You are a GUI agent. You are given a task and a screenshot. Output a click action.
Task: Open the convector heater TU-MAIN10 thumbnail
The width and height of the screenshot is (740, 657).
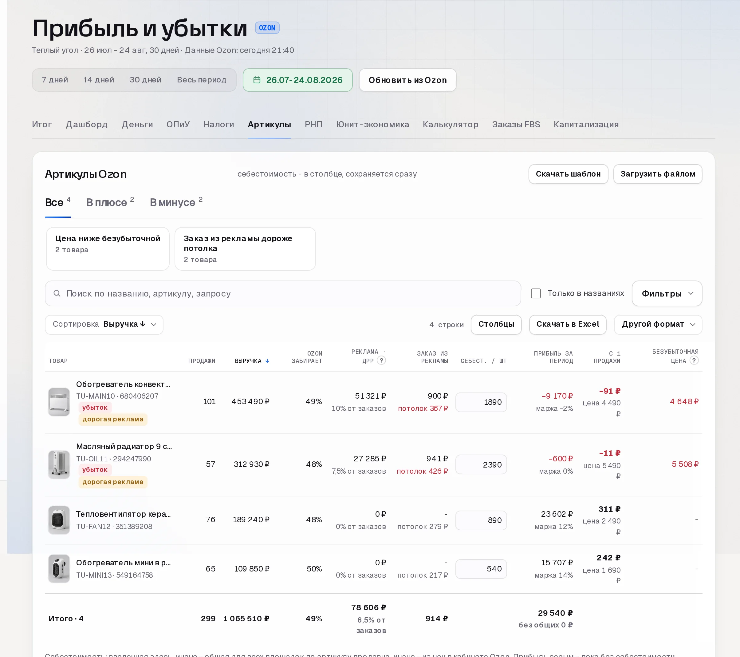[59, 402]
